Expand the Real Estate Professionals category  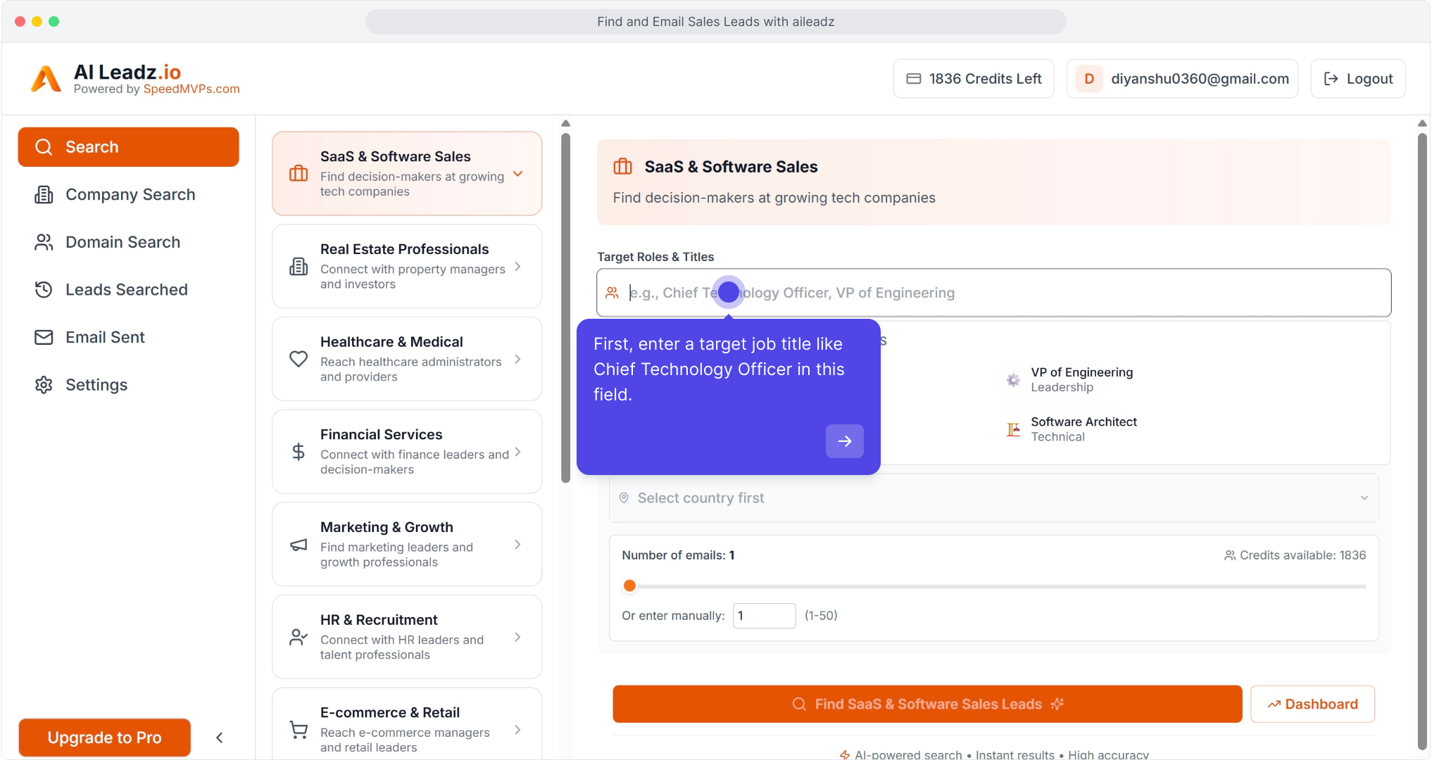click(x=518, y=267)
